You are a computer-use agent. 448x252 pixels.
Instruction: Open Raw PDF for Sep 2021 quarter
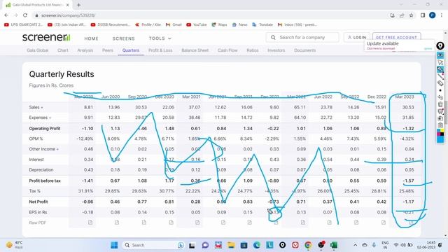pyautogui.click(x=249, y=223)
